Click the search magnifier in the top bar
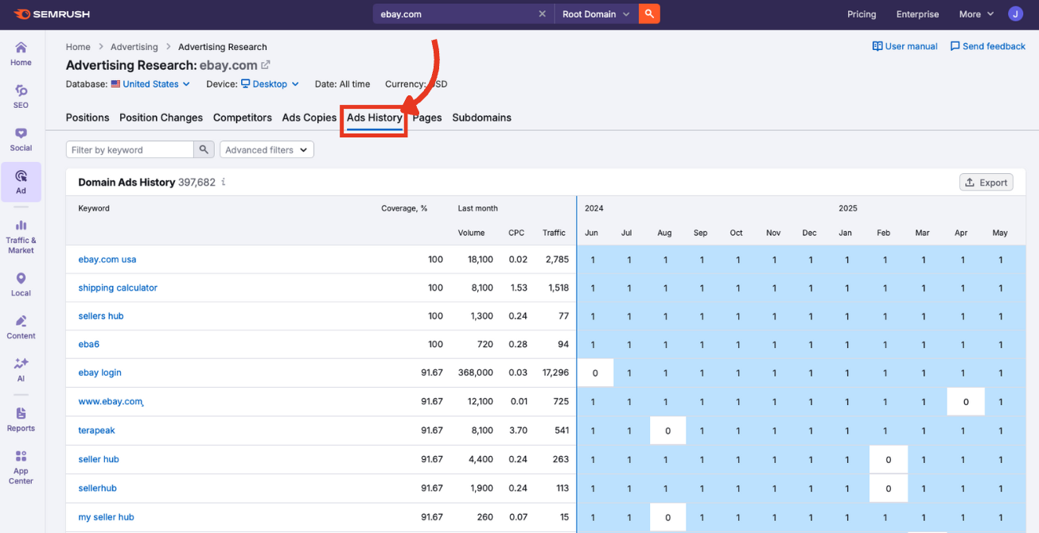The height and width of the screenshot is (533, 1039). point(648,14)
